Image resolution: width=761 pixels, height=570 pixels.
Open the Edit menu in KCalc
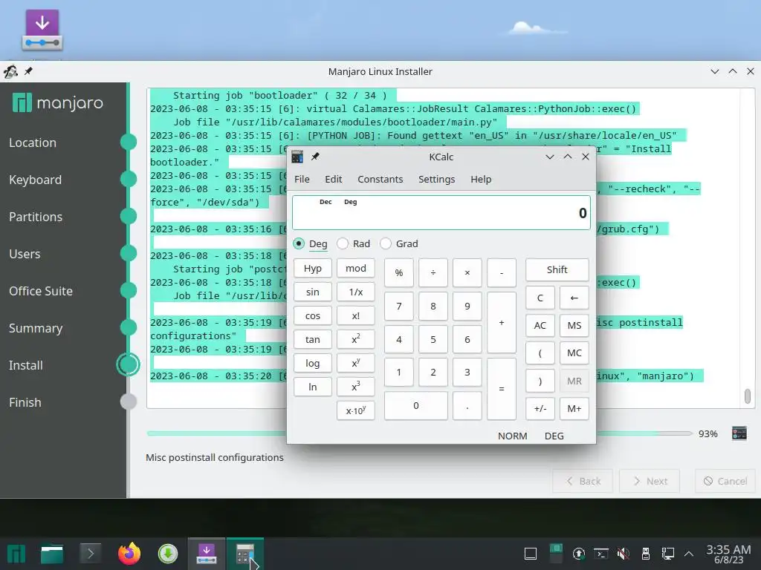(x=334, y=180)
